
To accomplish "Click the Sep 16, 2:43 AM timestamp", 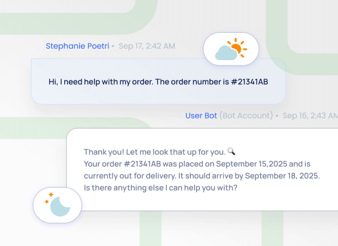I will click(310, 116).
